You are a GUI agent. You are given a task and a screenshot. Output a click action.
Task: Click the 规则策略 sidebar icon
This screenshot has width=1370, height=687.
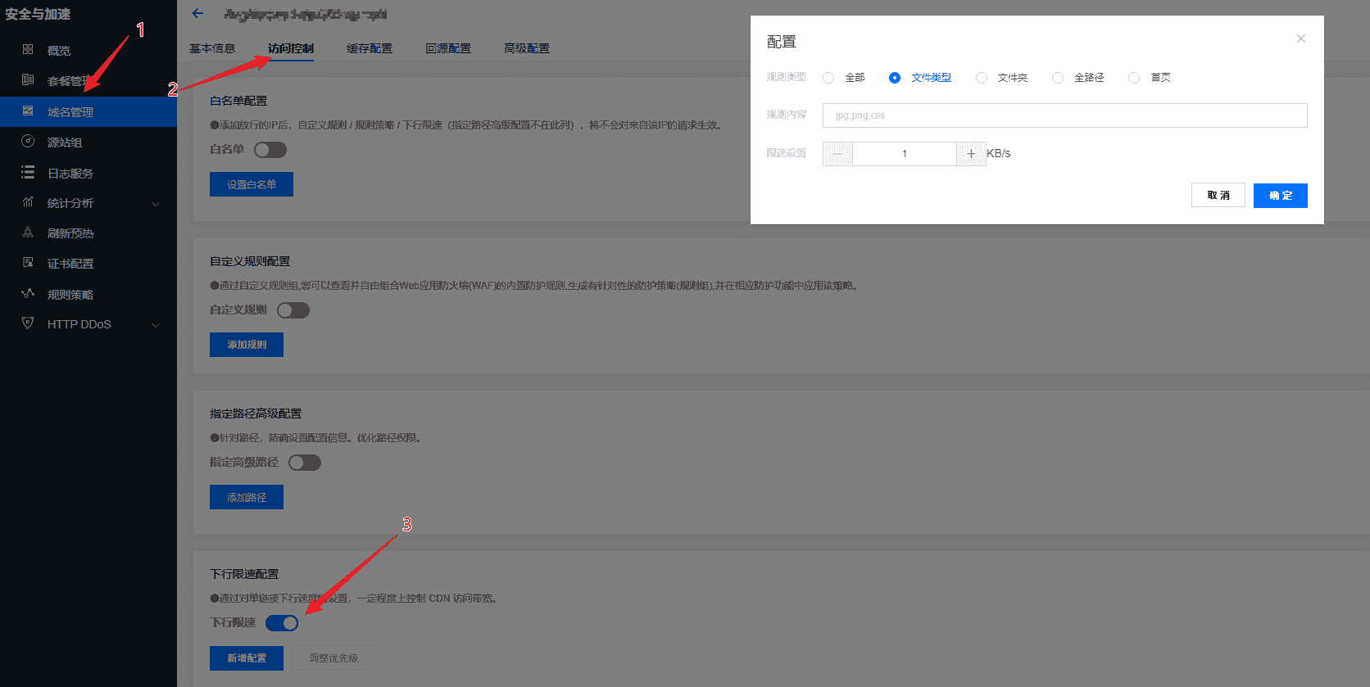click(28, 294)
